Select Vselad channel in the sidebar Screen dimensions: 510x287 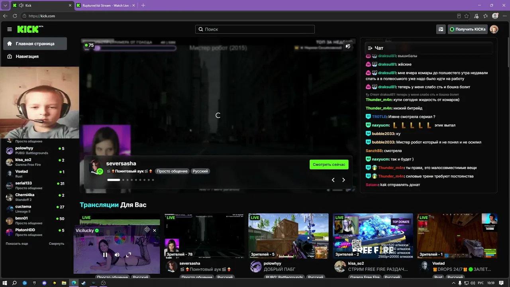[x=35, y=173]
